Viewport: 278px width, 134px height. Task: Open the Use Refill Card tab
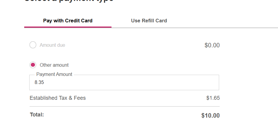(x=149, y=21)
